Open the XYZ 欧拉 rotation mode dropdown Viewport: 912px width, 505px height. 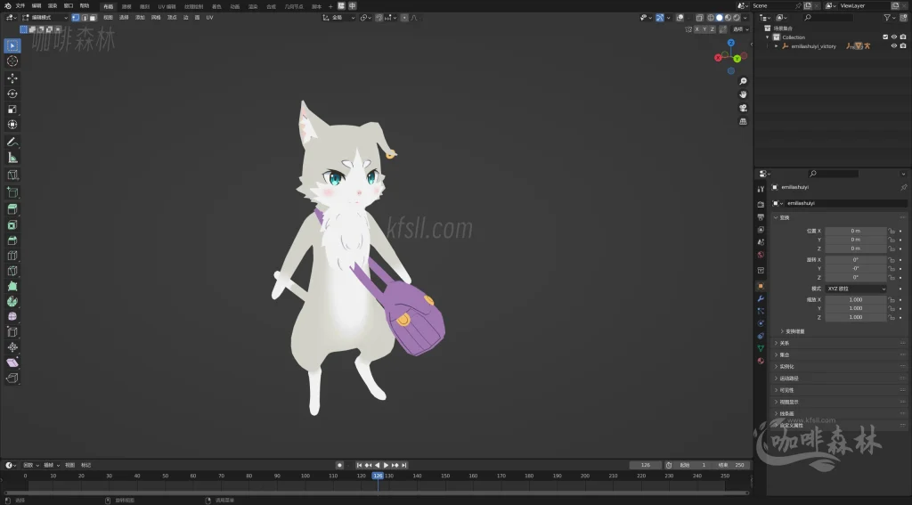856,289
